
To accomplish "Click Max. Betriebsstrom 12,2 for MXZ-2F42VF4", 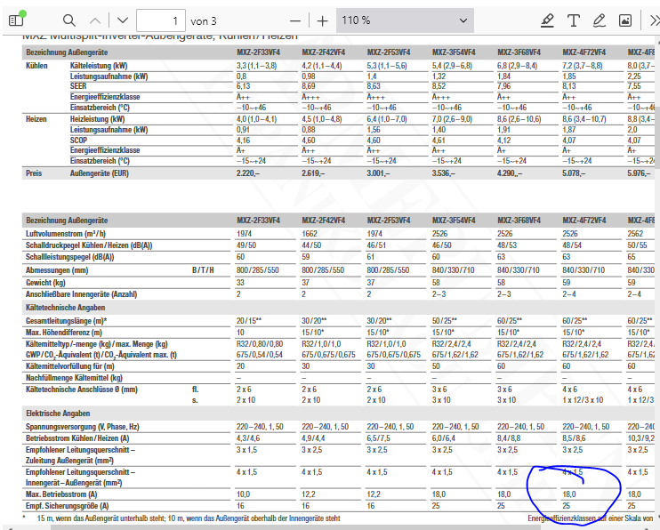I will pyautogui.click(x=308, y=494).
